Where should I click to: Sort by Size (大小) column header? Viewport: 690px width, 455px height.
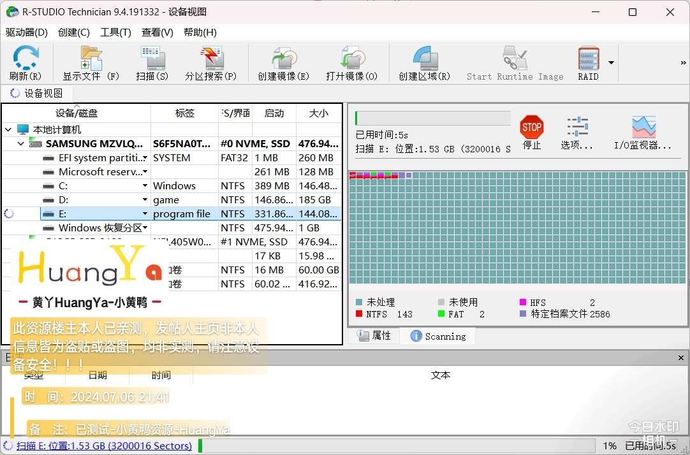pyautogui.click(x=319, y=113)
